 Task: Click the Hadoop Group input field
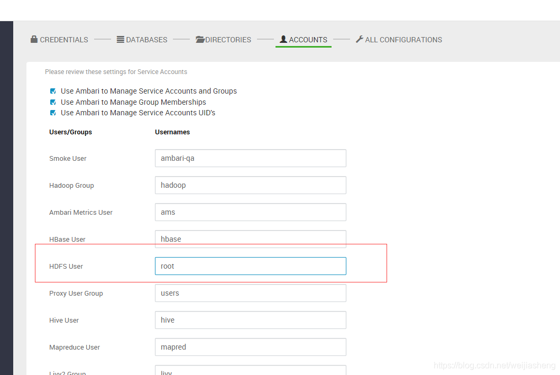click(x=250, y=185)
